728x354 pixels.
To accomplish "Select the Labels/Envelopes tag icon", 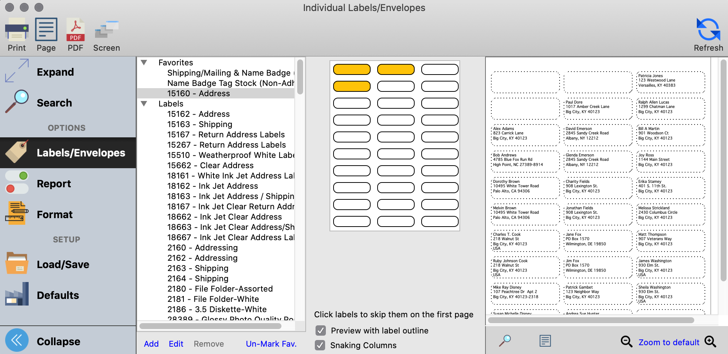I will click(17, 151).
